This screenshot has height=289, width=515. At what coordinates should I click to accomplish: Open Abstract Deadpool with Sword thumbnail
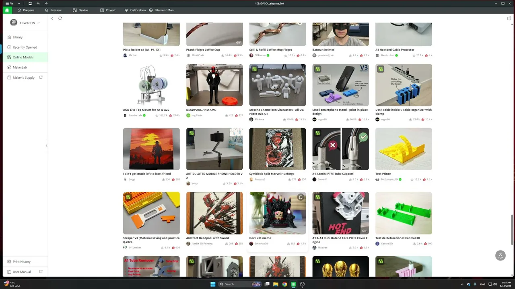point(214,213)
